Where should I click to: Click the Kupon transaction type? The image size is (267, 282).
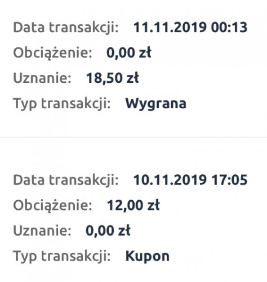pyautogui.click(x=147, y=257)
